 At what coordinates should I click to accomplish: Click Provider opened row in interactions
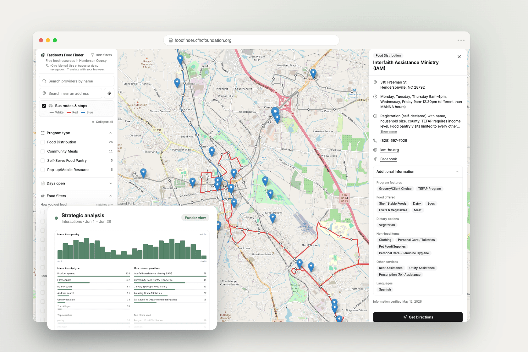[x=94, y=274]
